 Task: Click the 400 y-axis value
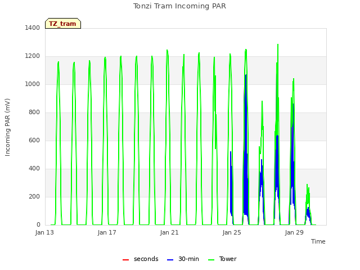34,169
